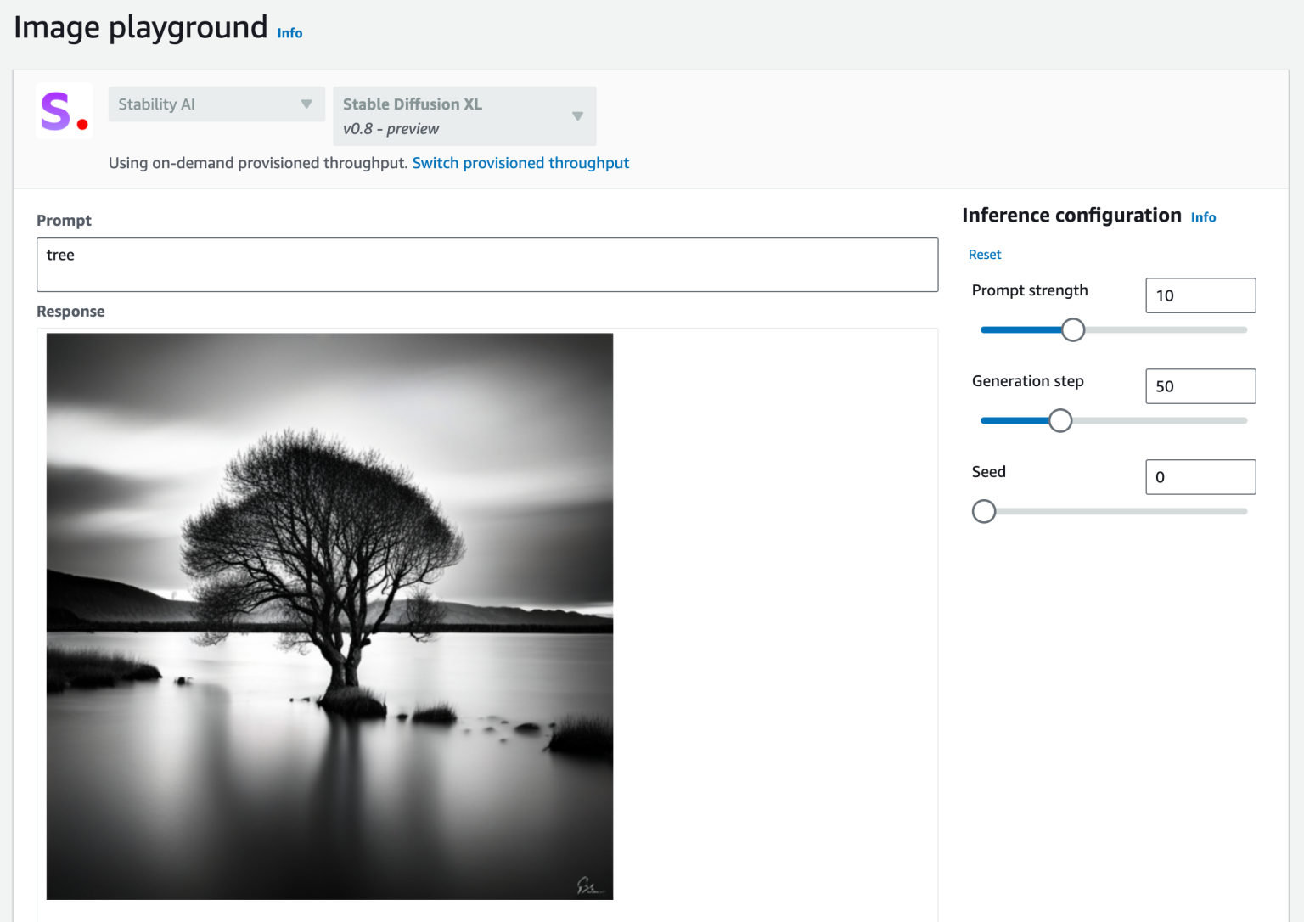
Task: Click the Seed value box
Action: [x=1200, y=477]
